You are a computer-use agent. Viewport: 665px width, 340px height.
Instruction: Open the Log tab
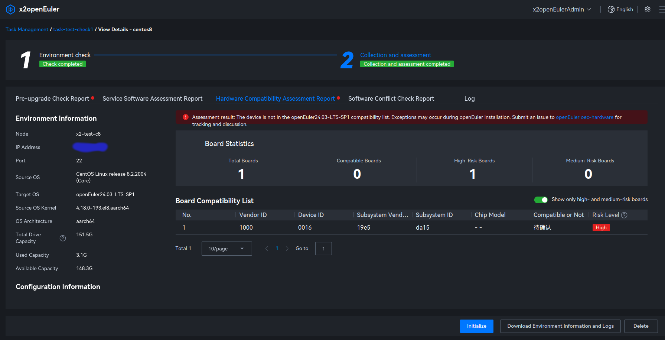point(469,98)
